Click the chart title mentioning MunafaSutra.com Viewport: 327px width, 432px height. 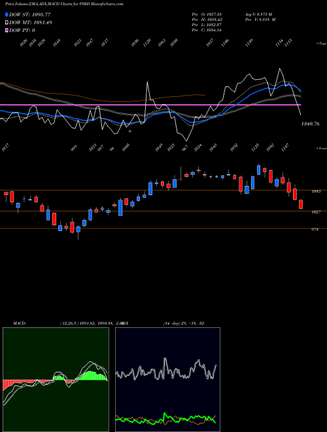click(x=64, y=4)
